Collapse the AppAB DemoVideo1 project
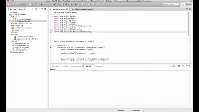 [x=9, y=15]
